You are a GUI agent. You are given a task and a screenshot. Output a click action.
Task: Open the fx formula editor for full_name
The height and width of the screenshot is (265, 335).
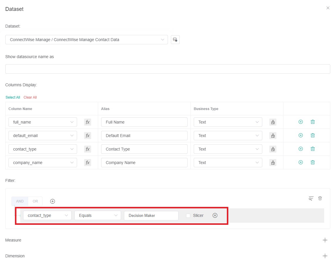point(87,122)
